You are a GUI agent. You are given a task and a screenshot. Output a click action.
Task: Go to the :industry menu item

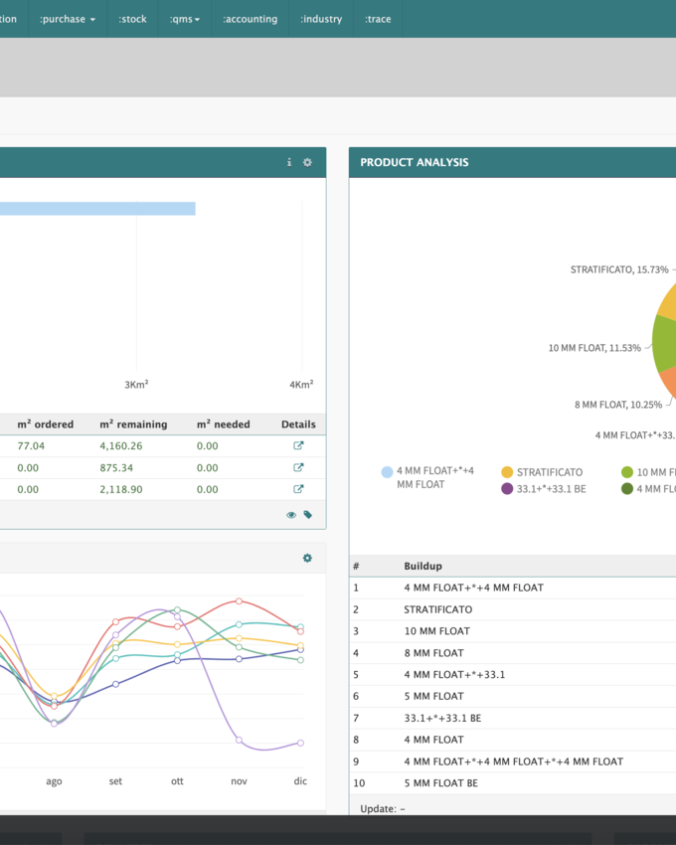point(321,19)
